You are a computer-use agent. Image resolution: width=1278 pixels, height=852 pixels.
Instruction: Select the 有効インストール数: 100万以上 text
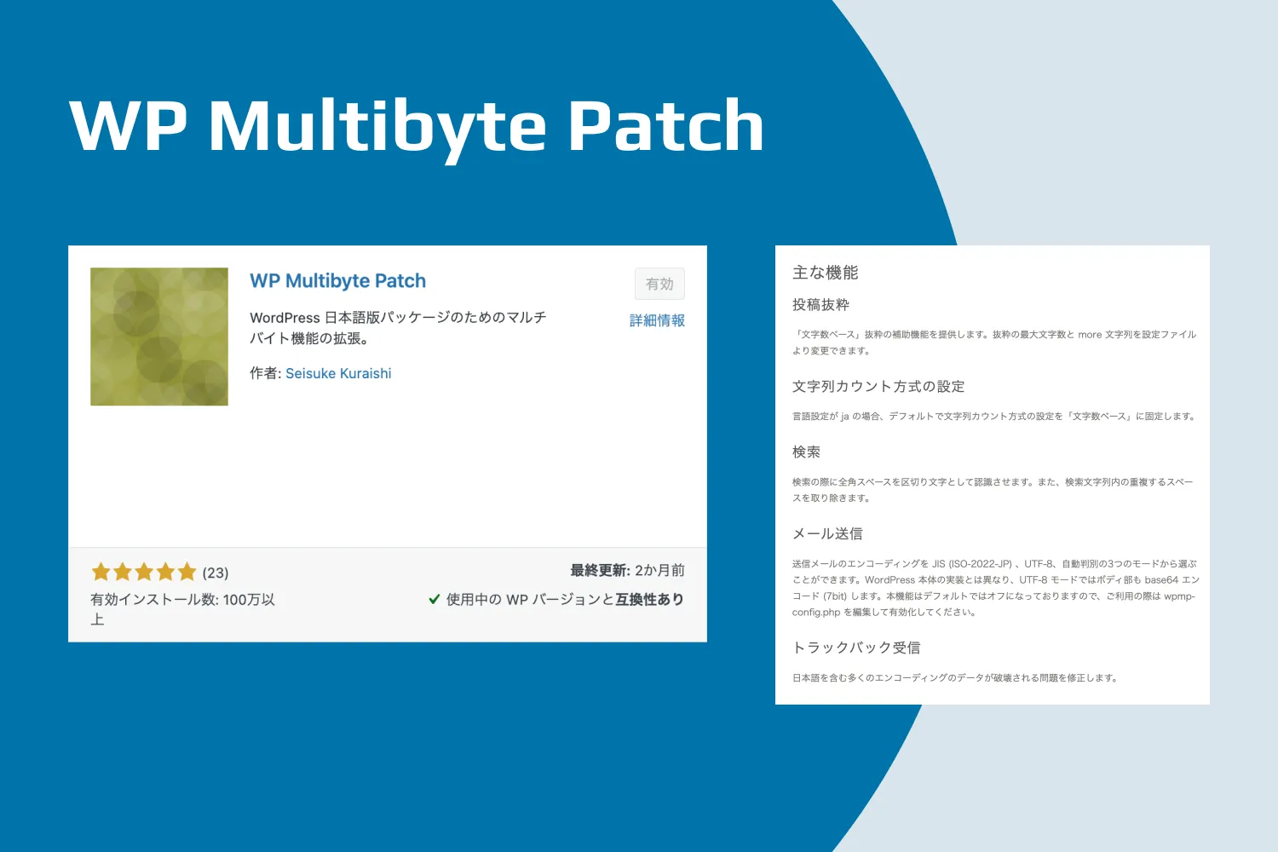(182, 609)
